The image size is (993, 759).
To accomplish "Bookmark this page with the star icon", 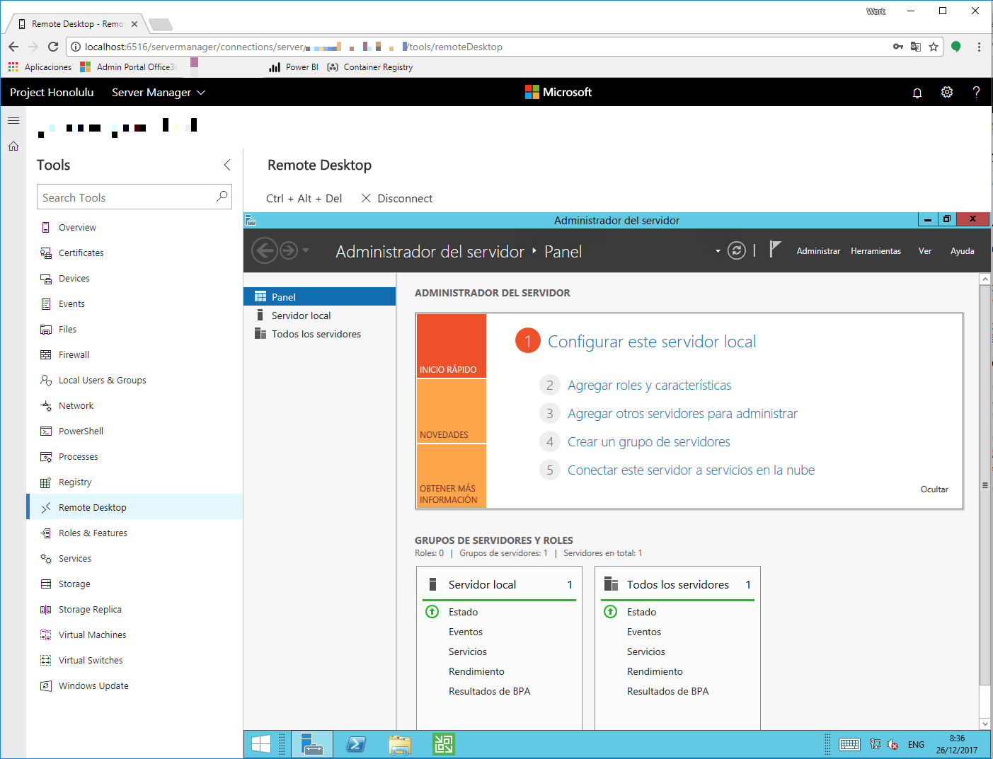I will click(934, 47).
